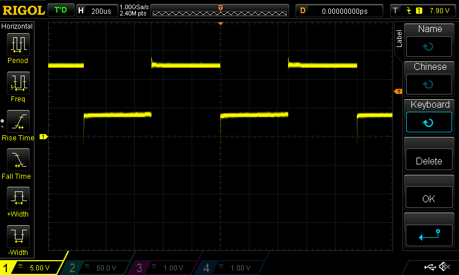459x275 pixels.
Task: Click the Horizontal menu heading
Action: [17, 26]
